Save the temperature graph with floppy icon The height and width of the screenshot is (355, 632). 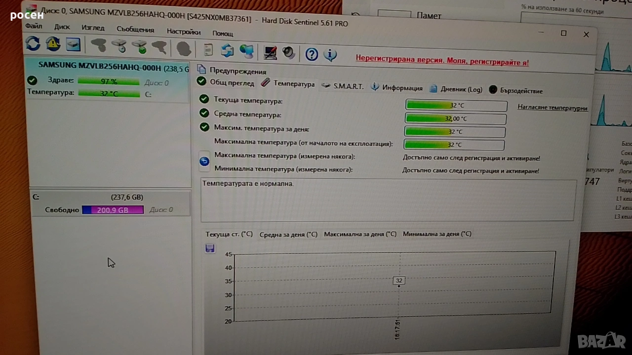point(210,248)
